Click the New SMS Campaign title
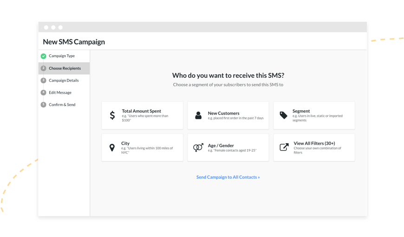 tap(74, 42)
